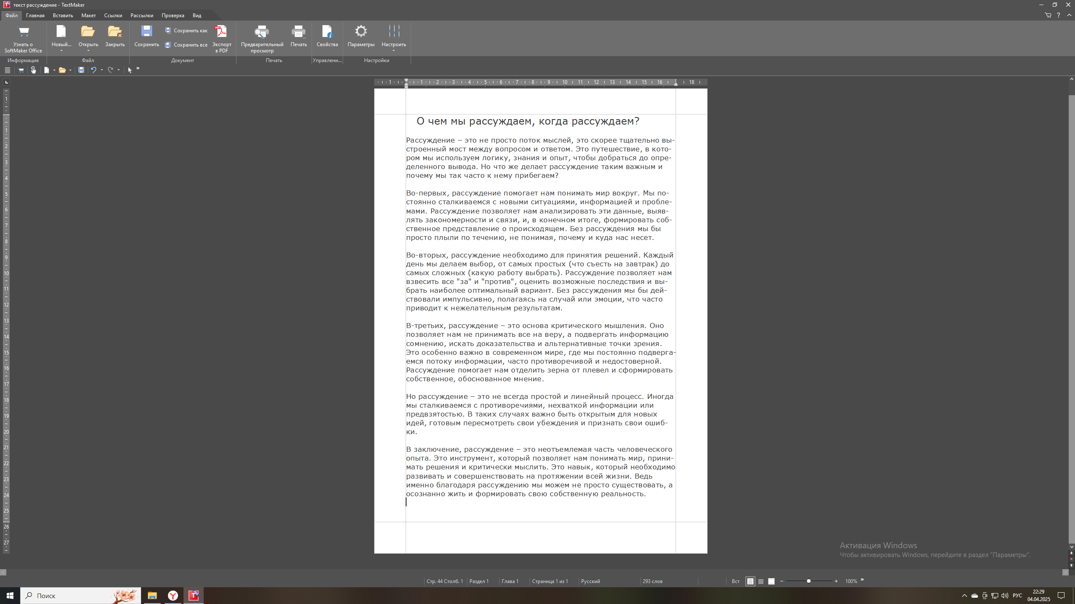This screenshot has height=604, width=1075.
Task: Click Сохранить как button
Action: 186,31
